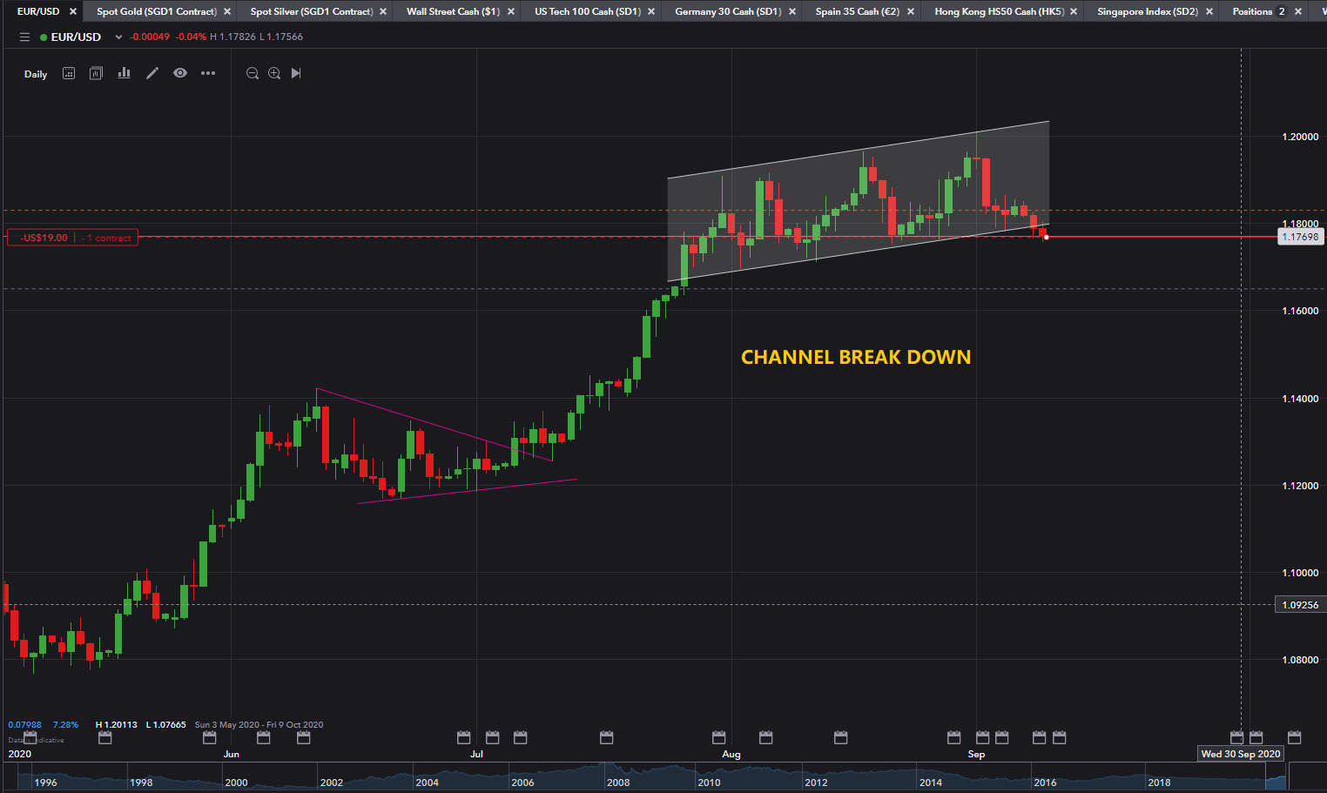Open the three-dot more options menu
The height and width of the screenshot is (793, 1327).
pos(208,73)
